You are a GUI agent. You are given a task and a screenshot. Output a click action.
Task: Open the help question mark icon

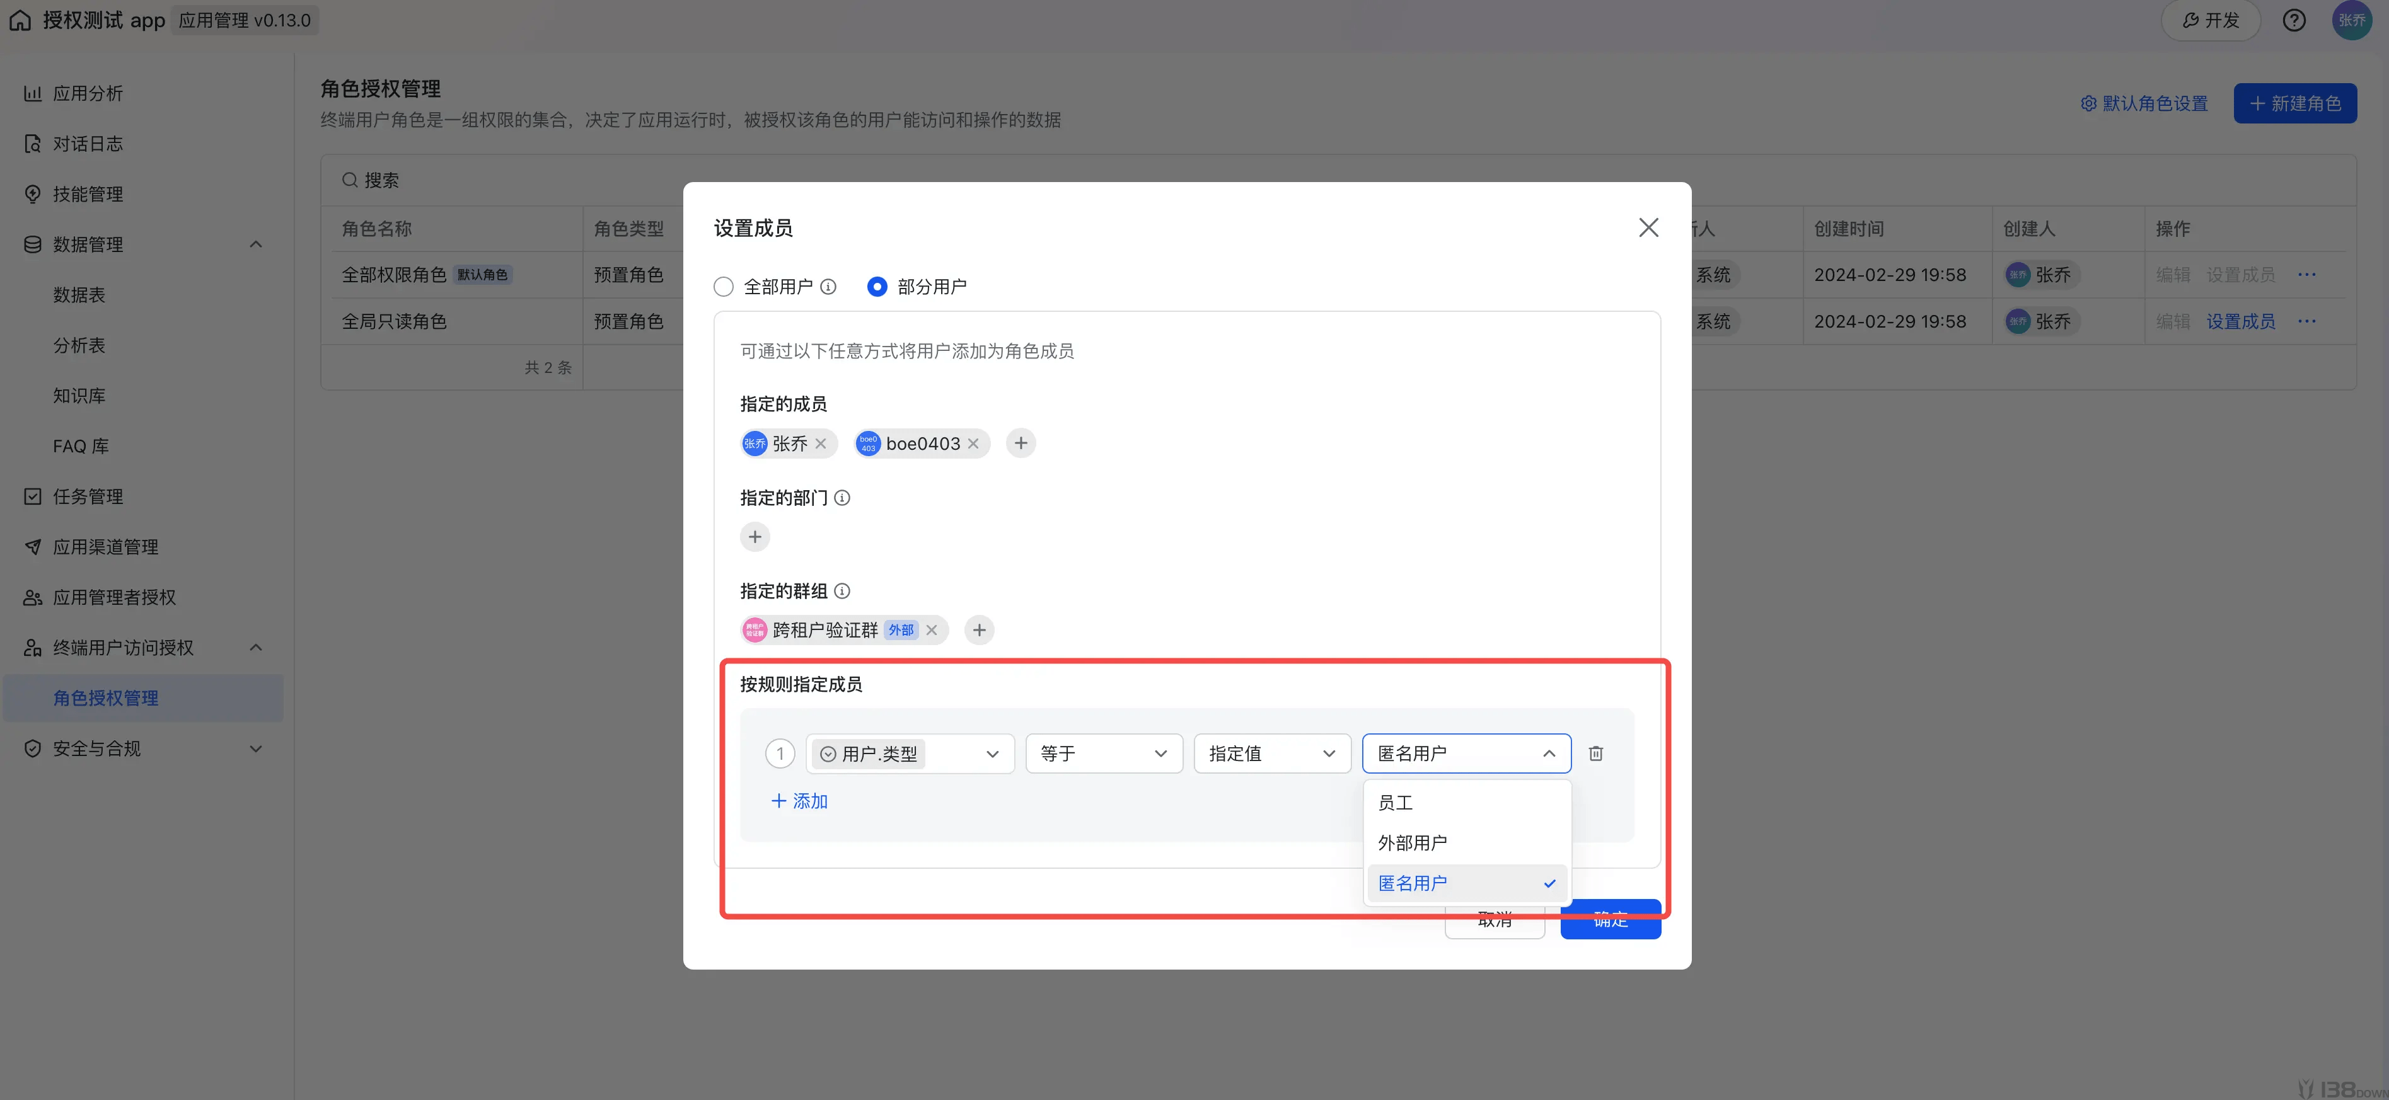click(2293, 20)
